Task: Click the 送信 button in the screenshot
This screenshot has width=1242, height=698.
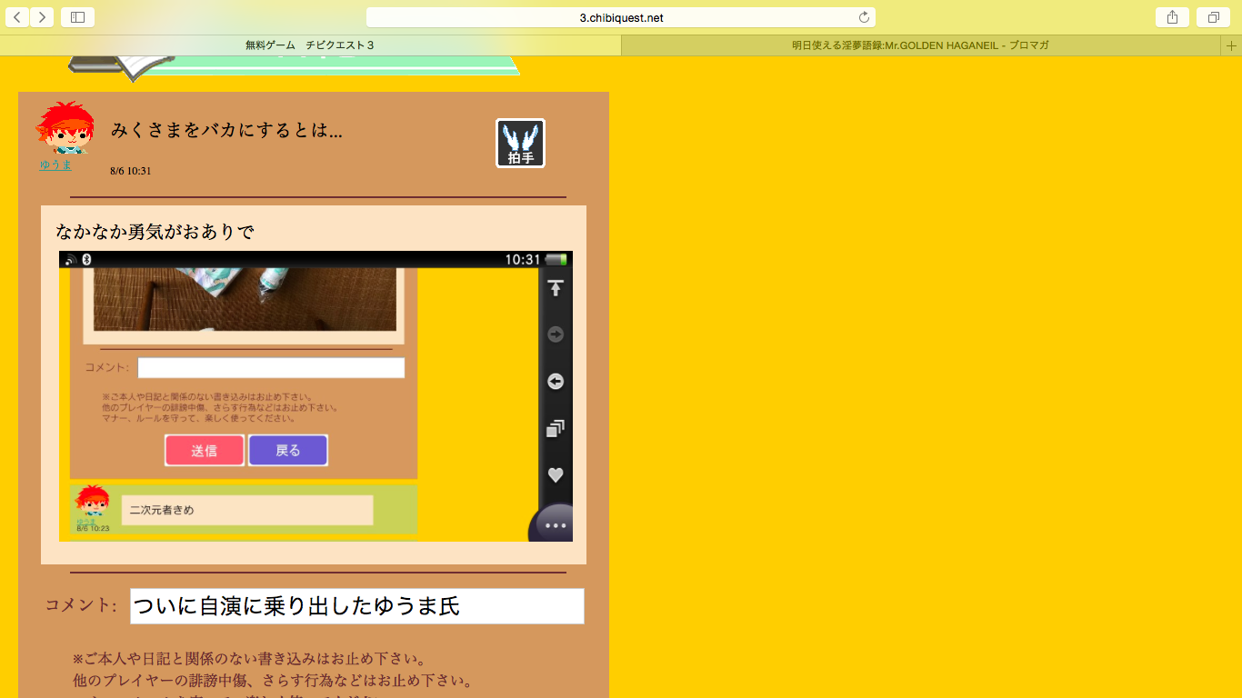Action: 205,450
